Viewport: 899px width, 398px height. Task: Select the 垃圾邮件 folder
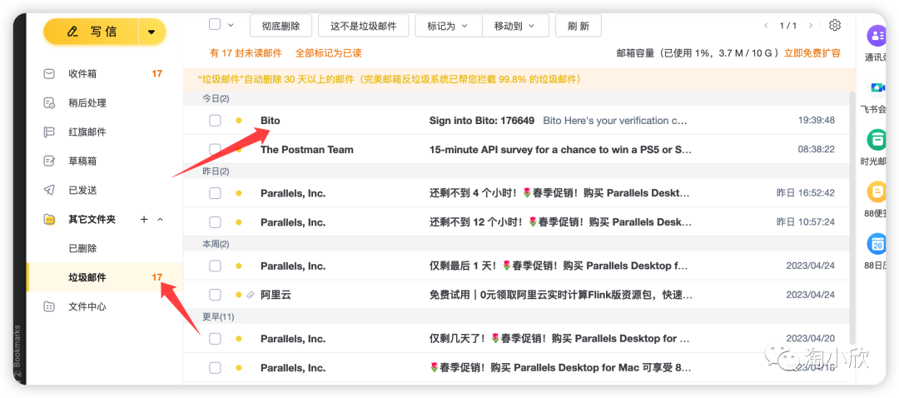point(105,277)
